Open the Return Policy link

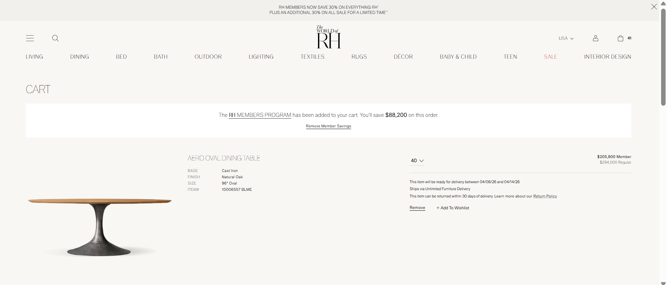[545, 196]
